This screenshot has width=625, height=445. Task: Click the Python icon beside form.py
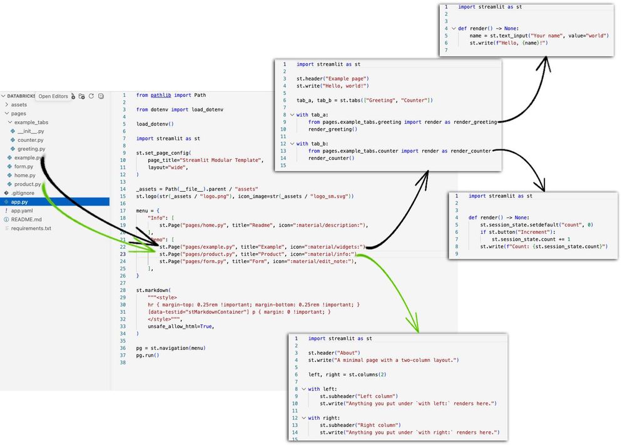pyautogui.click(x=9, y=166)
